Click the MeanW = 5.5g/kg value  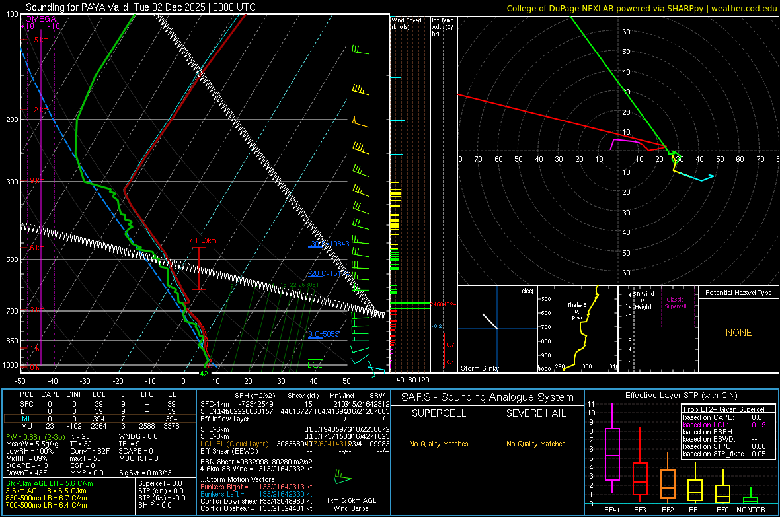point(32,444)
